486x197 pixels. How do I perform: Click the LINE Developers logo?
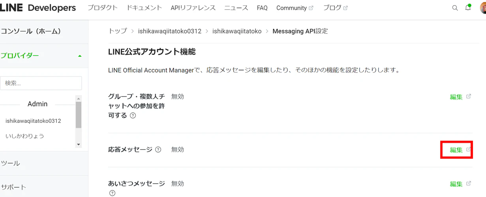point(38,7)
